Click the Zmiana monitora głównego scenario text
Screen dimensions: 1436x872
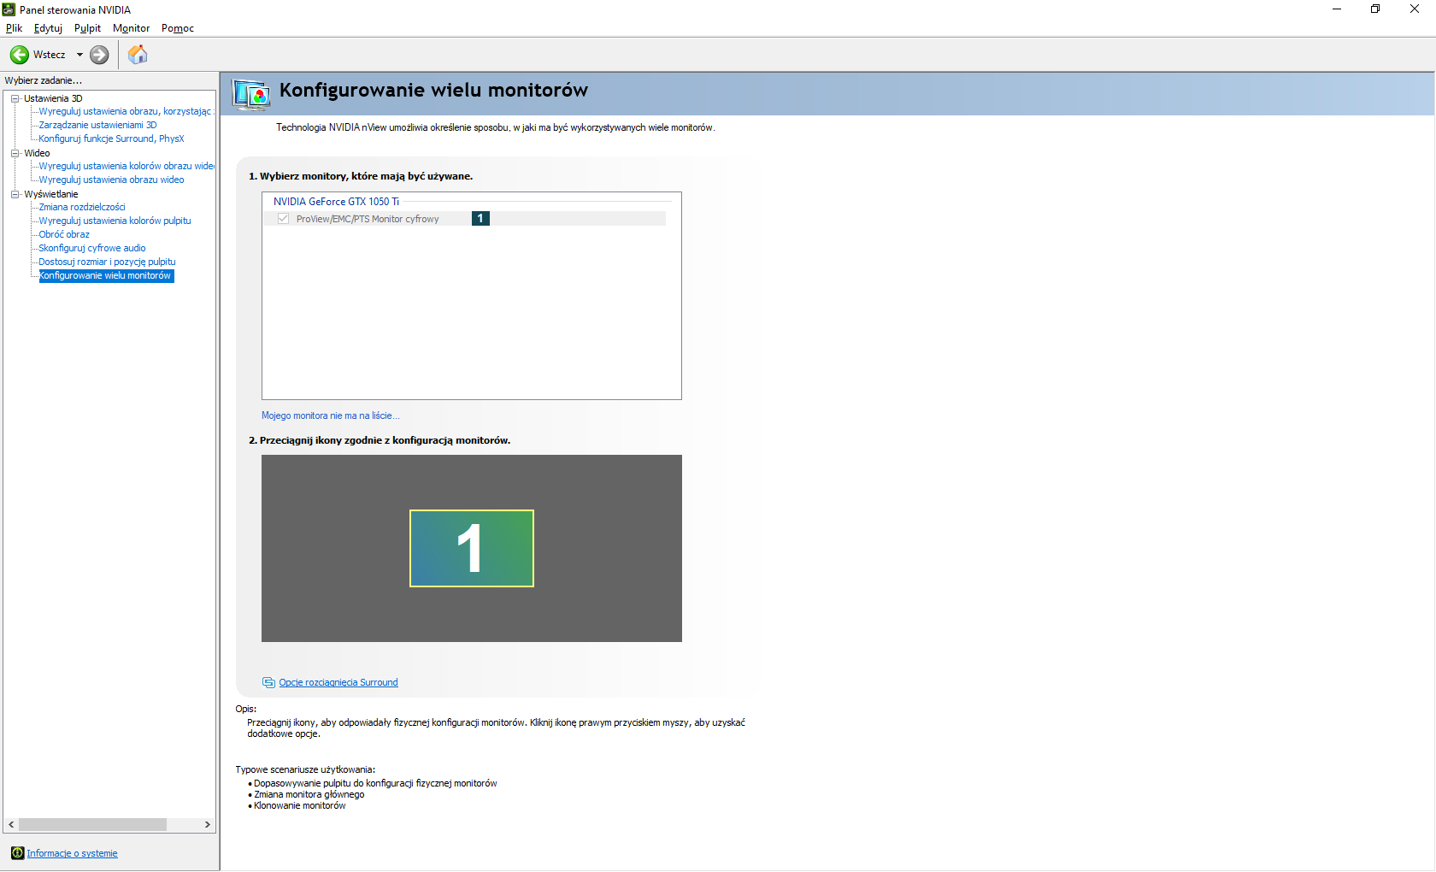click(309, 794)
